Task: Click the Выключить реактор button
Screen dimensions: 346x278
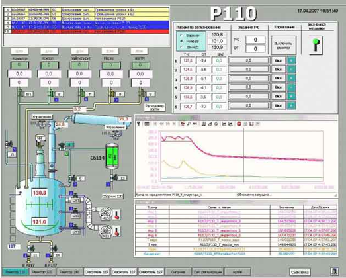Action: [x=284, y=45]
